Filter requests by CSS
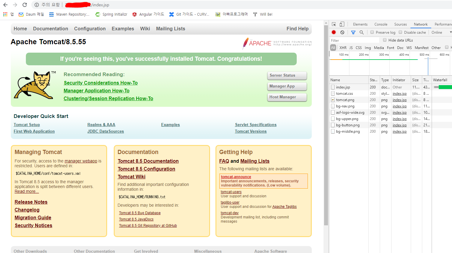452x253 pixels. (358, 48)
